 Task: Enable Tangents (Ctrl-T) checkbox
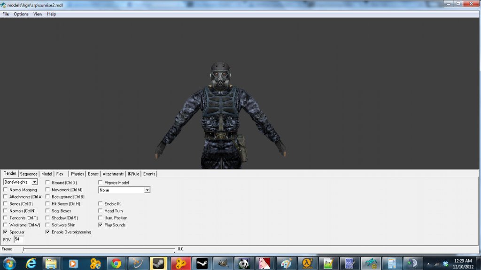coord(5,218)
